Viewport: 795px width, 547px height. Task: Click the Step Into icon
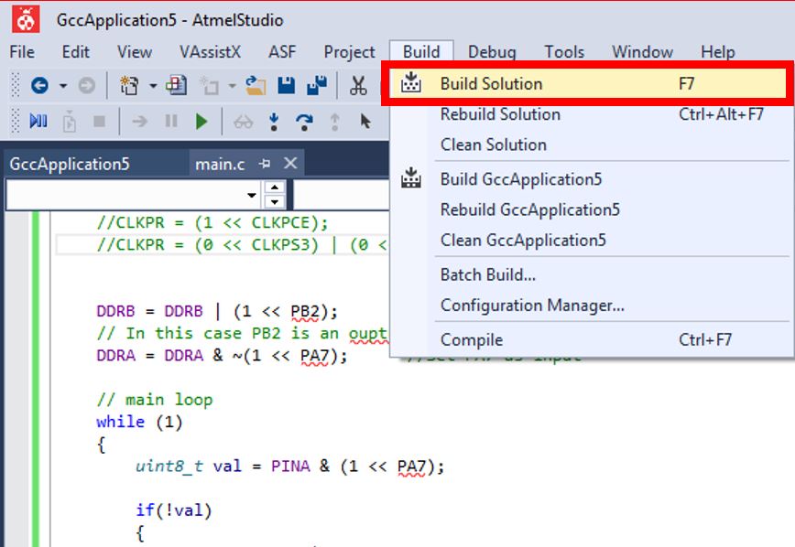point(274,122)
